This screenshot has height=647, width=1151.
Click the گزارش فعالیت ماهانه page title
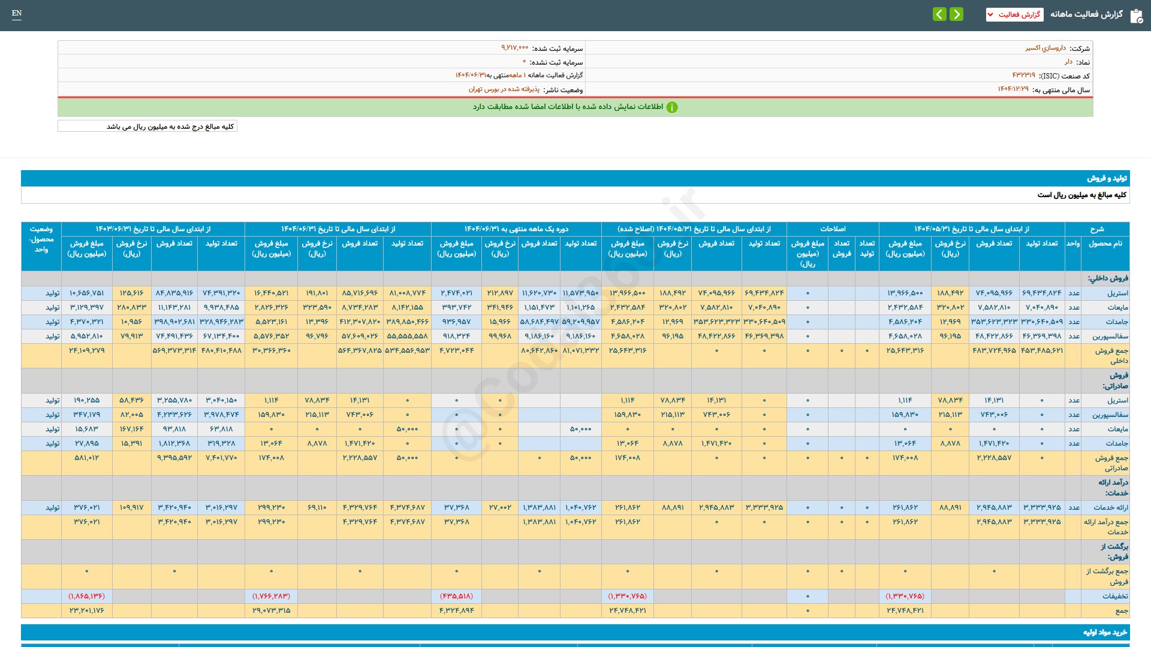click(1086, 14)
